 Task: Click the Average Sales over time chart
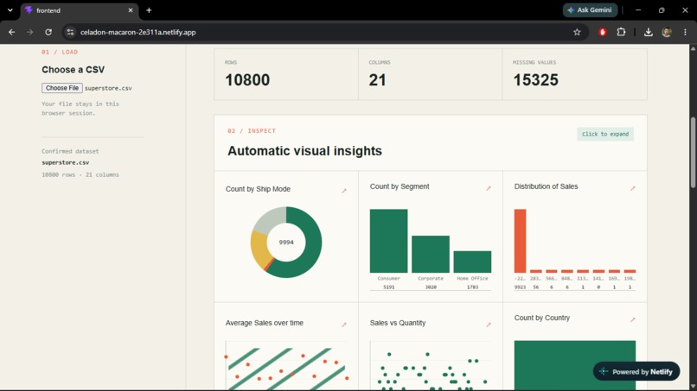[286, 366]
